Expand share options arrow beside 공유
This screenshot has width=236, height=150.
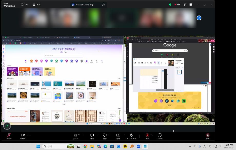pos(124,135)
